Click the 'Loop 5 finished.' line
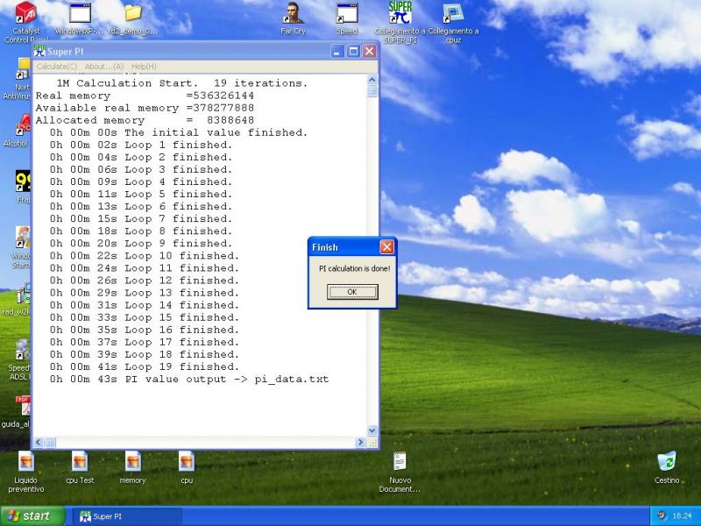This screenshot has width=701, height=526. tap(141, 194)
